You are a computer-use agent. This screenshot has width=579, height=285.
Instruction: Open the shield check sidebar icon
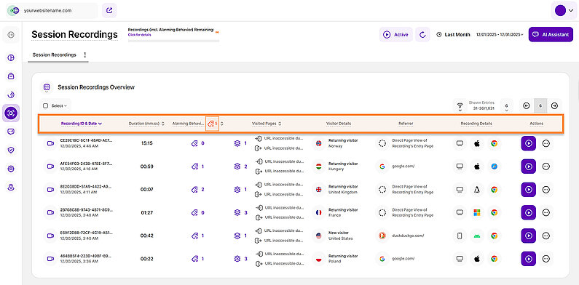[11, 150]
